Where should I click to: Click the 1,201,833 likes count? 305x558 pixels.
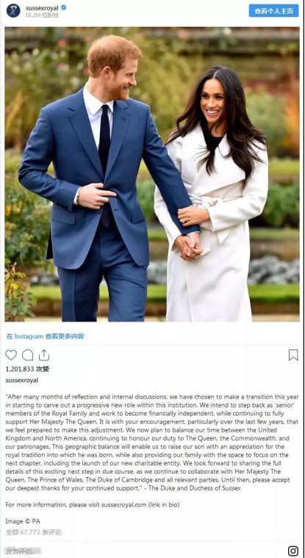(x=27, y=369)
